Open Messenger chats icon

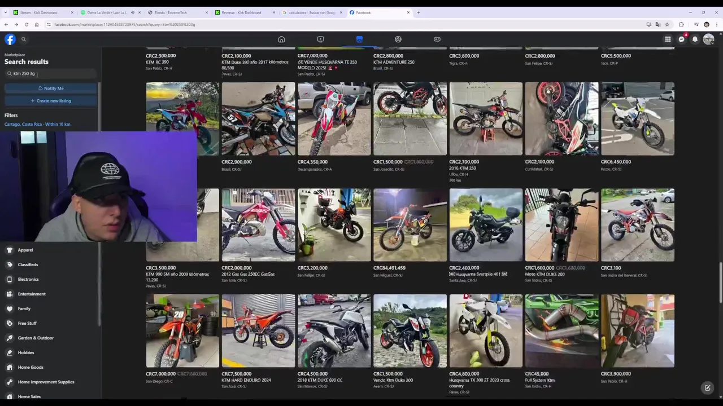click(x=682, y=39)
